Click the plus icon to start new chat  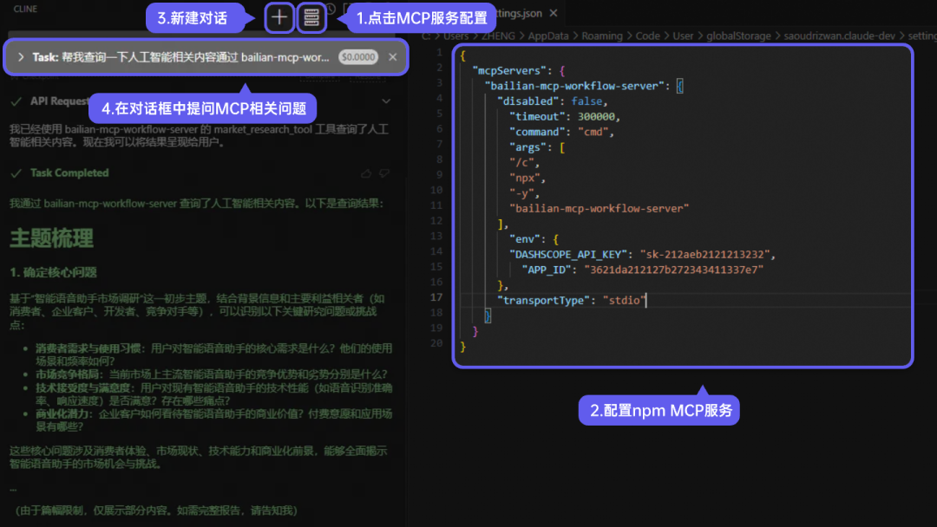[x=278, y=17]
